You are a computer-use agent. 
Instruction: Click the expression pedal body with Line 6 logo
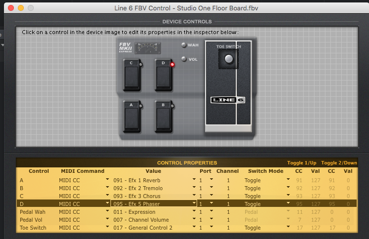click(228, 86)
